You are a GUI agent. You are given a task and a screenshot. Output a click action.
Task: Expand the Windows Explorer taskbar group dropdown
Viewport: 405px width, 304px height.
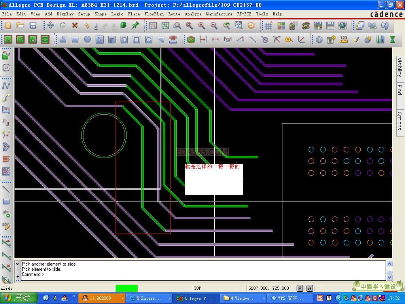click(264, 298)
